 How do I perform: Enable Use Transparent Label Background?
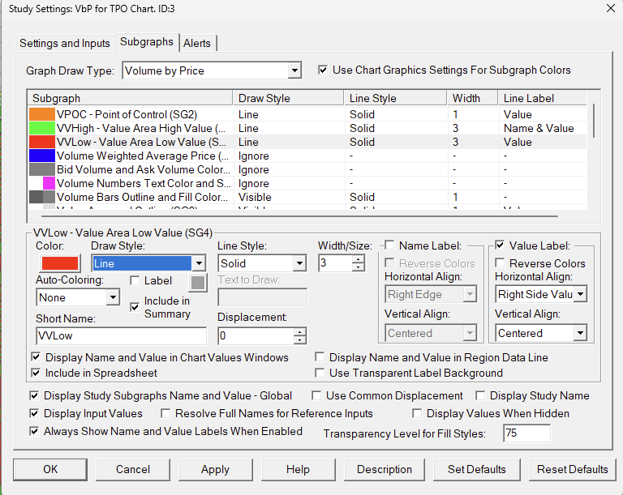coord(320,373)
